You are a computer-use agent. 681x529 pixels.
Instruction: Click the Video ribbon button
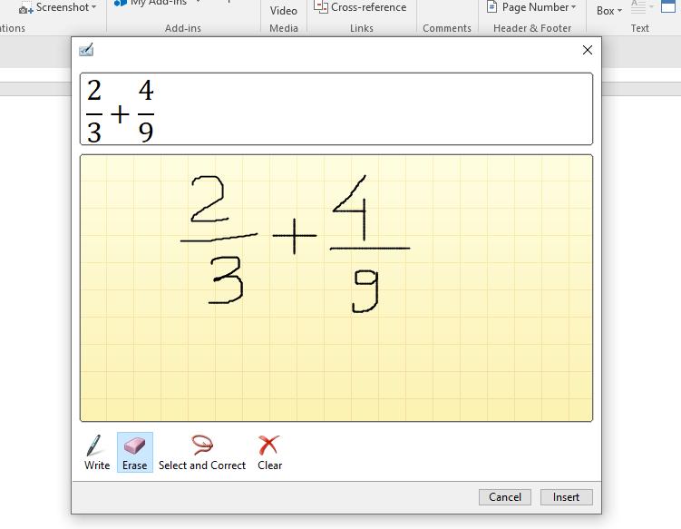(283, 10)
